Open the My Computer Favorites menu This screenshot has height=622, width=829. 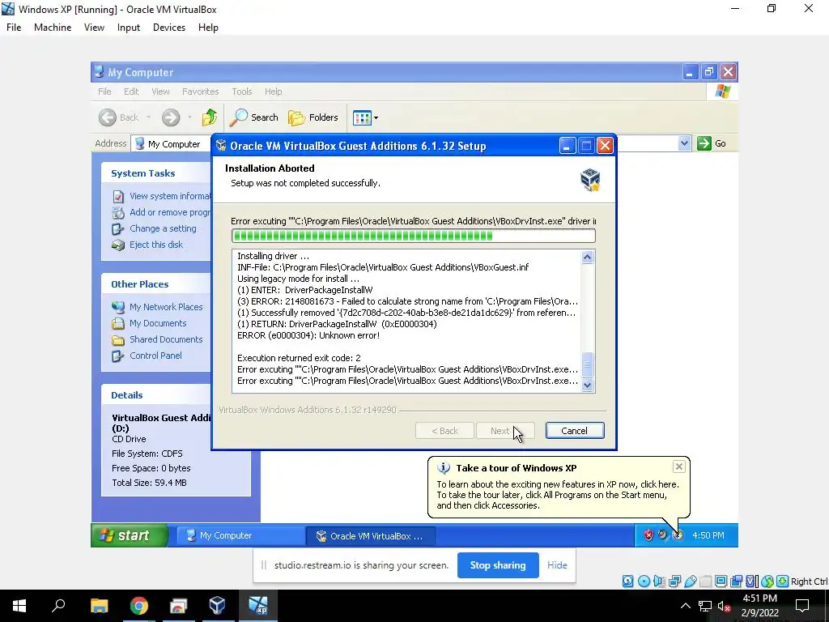[x=201, y=92]
